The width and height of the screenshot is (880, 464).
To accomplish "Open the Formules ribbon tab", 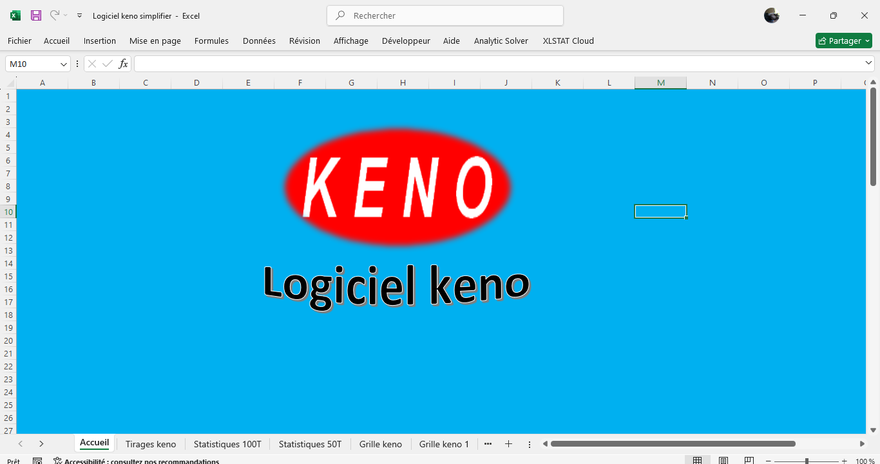I will pos(211,41).
